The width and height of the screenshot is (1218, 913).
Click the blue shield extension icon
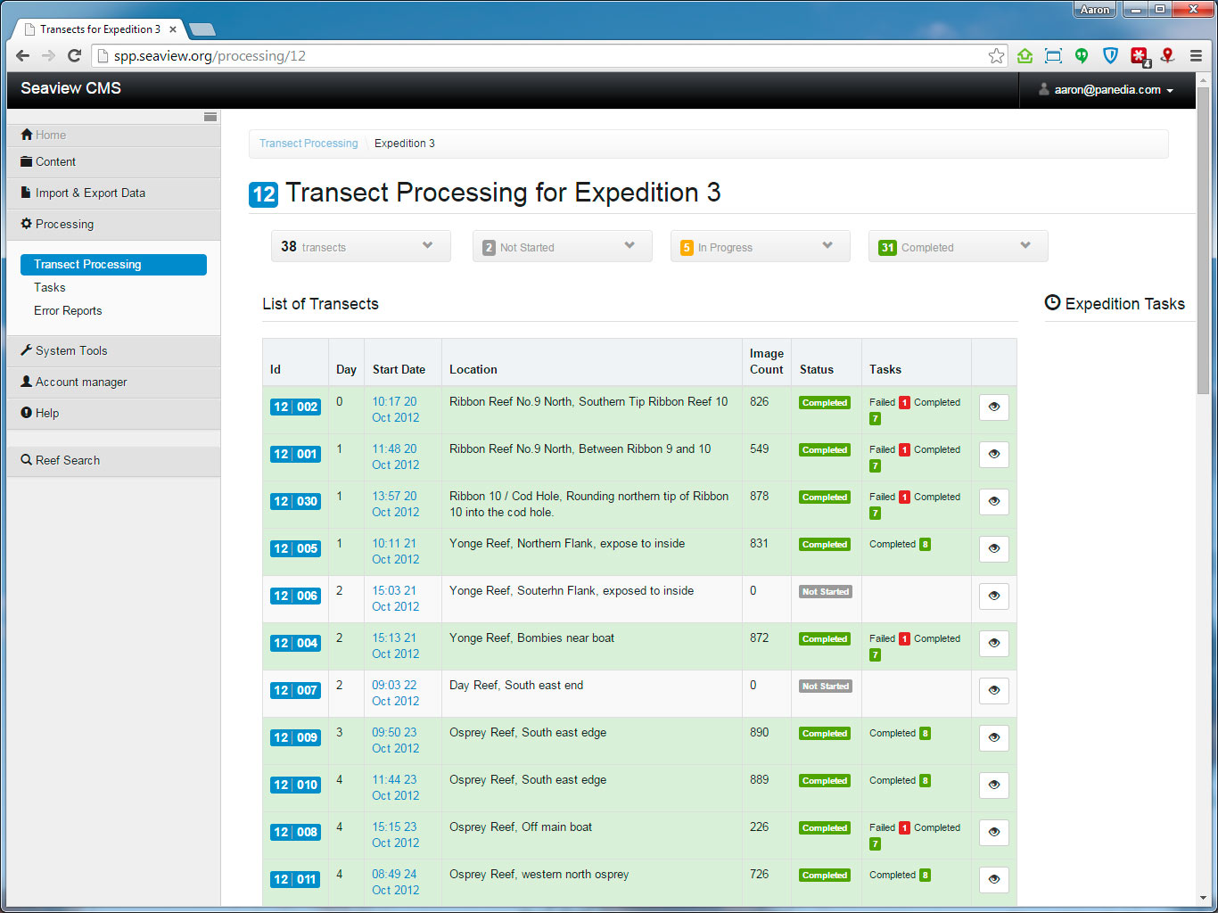pyautogui.click(x=1110, y=56)
